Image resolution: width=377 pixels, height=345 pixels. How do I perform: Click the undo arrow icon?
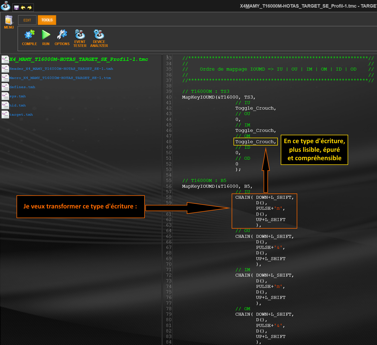(x=23, y=8)
